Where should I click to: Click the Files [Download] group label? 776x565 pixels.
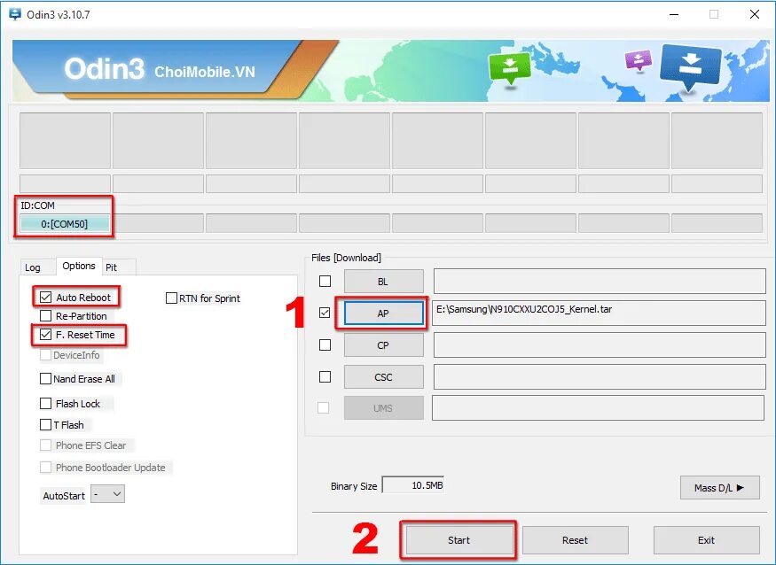click(346, 258)
